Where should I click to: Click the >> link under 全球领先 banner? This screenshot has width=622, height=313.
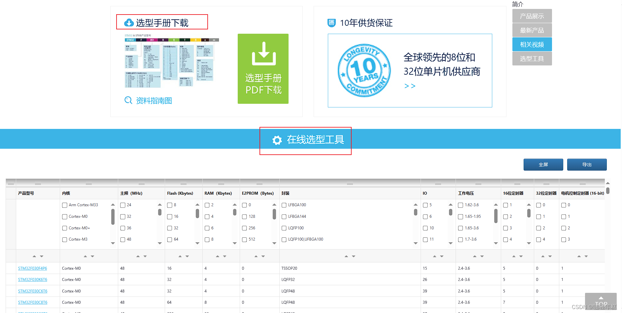(410, 86)
